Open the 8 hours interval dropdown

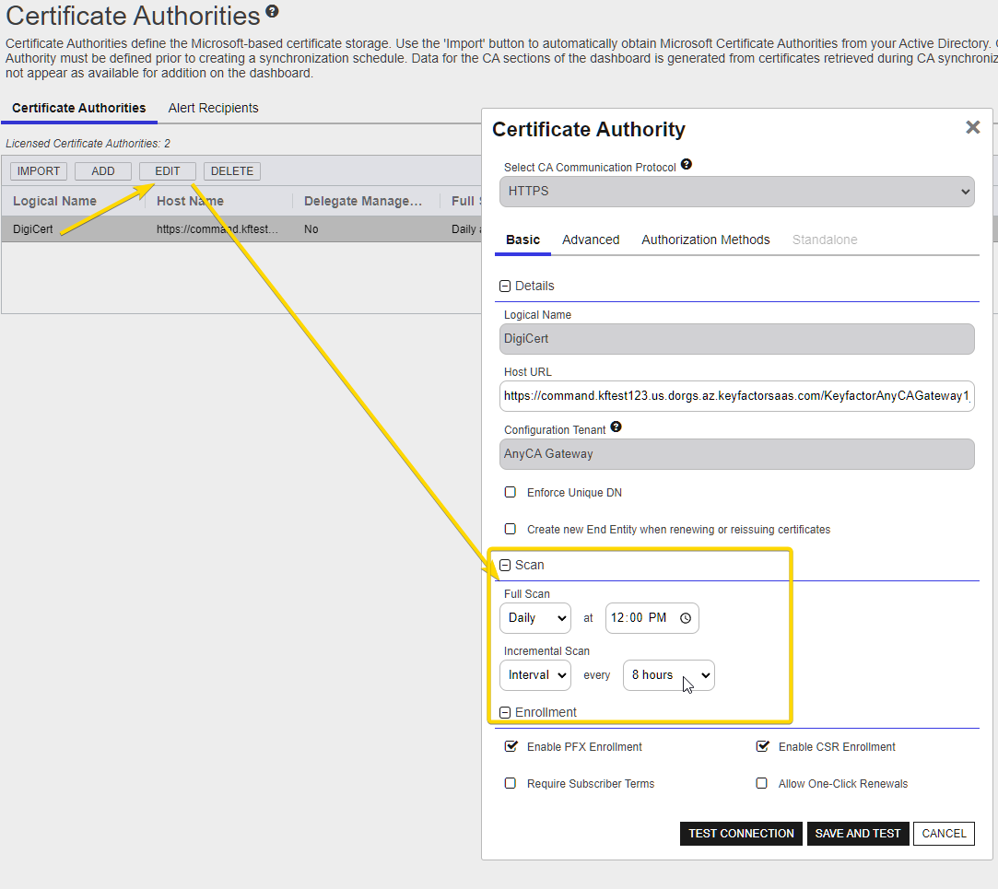pos(668,675)
